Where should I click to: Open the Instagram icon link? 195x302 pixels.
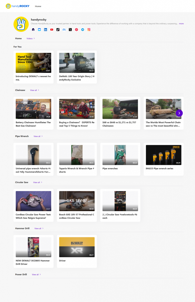point(89,29)
